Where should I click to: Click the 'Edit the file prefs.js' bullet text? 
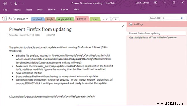pos(64,59)
